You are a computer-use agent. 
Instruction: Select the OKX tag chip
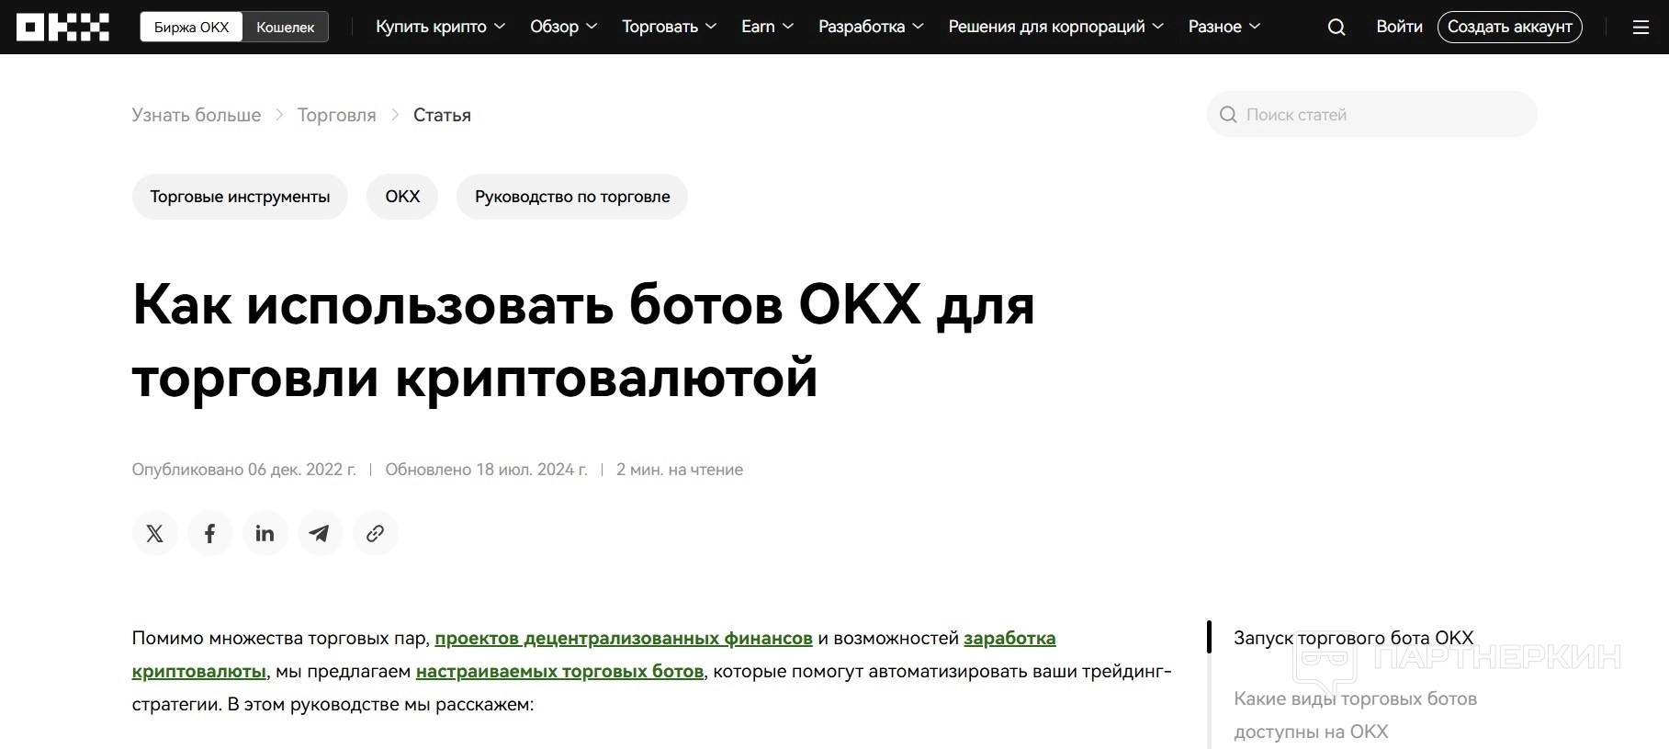[402, 197]
